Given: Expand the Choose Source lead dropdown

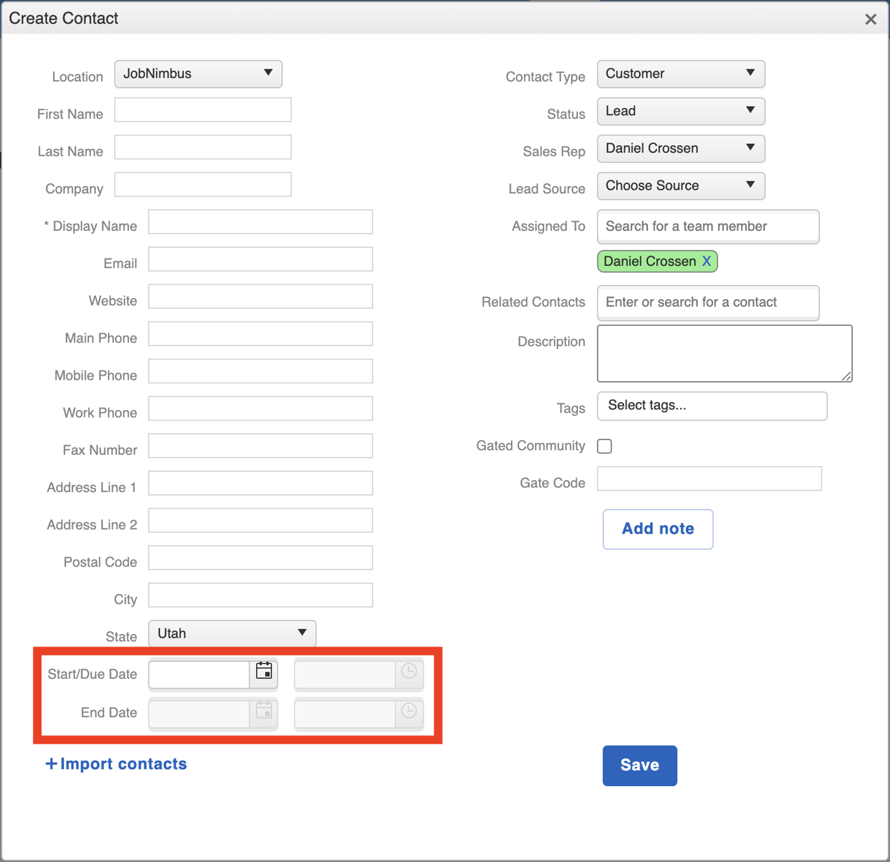Looking at the screenshot, I should (x=680, y=185).
